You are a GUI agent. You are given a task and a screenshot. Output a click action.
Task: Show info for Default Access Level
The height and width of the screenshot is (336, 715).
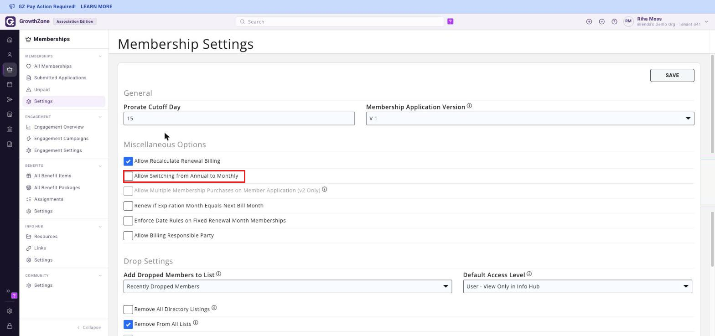point(529,274)
